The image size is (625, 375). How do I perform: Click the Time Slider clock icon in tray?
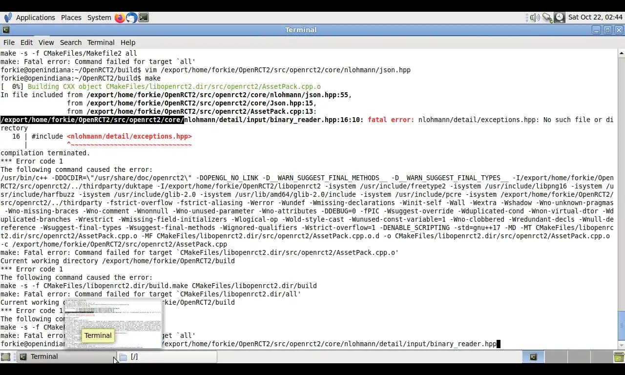559,18
